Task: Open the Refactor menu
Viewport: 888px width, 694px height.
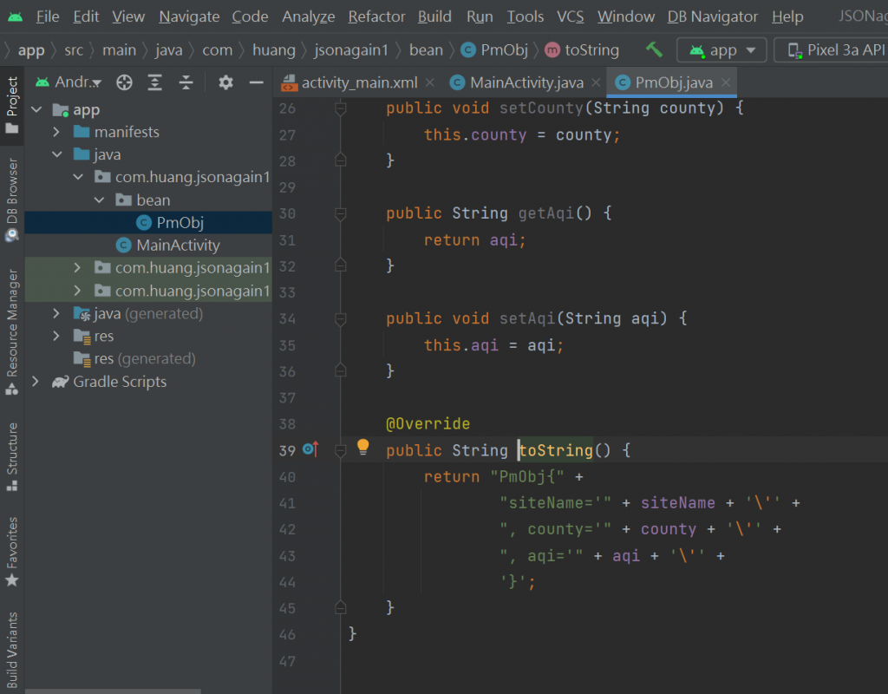Action: [376, 16]
